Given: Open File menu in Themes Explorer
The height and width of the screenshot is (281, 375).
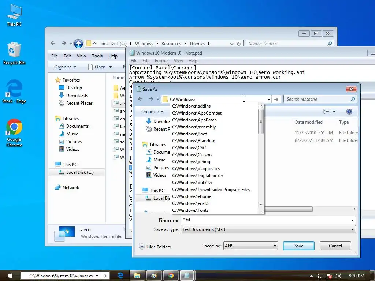Looking at the screenshot, I should point(55,56).
